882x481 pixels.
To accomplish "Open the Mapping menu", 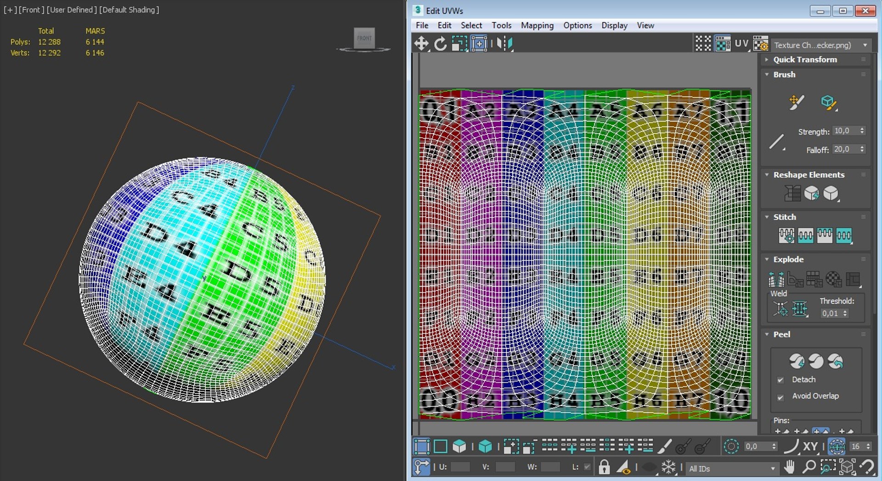I will (537, 25).
